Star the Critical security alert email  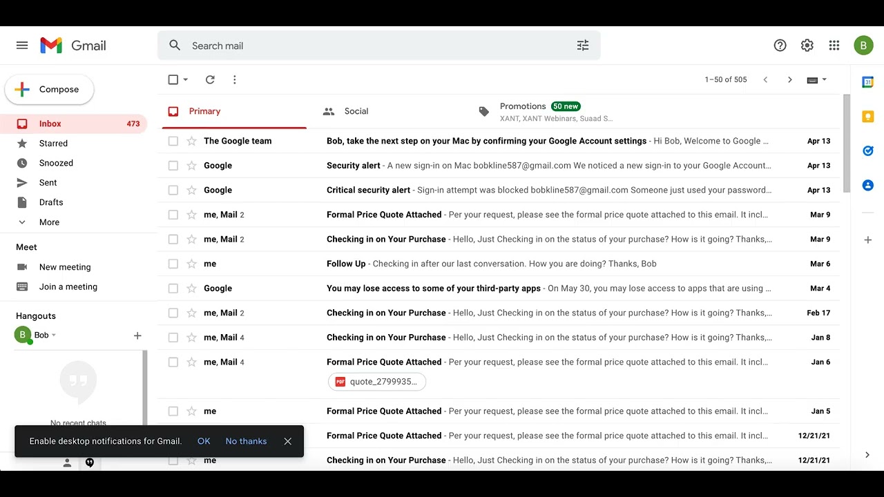192,190
